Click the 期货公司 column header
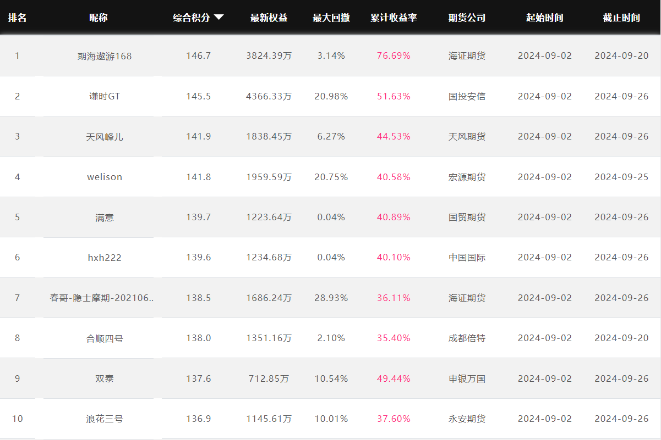The height and width of the screenshot is (440, 661). coord(467,18)
